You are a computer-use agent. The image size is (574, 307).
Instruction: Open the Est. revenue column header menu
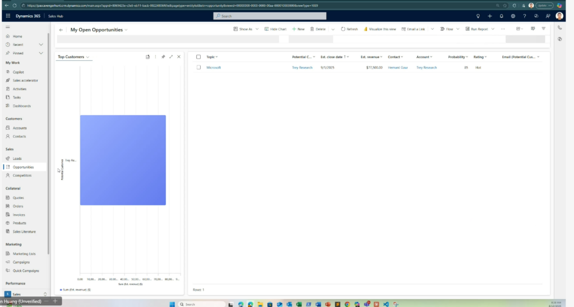click(x=371, y=57)
